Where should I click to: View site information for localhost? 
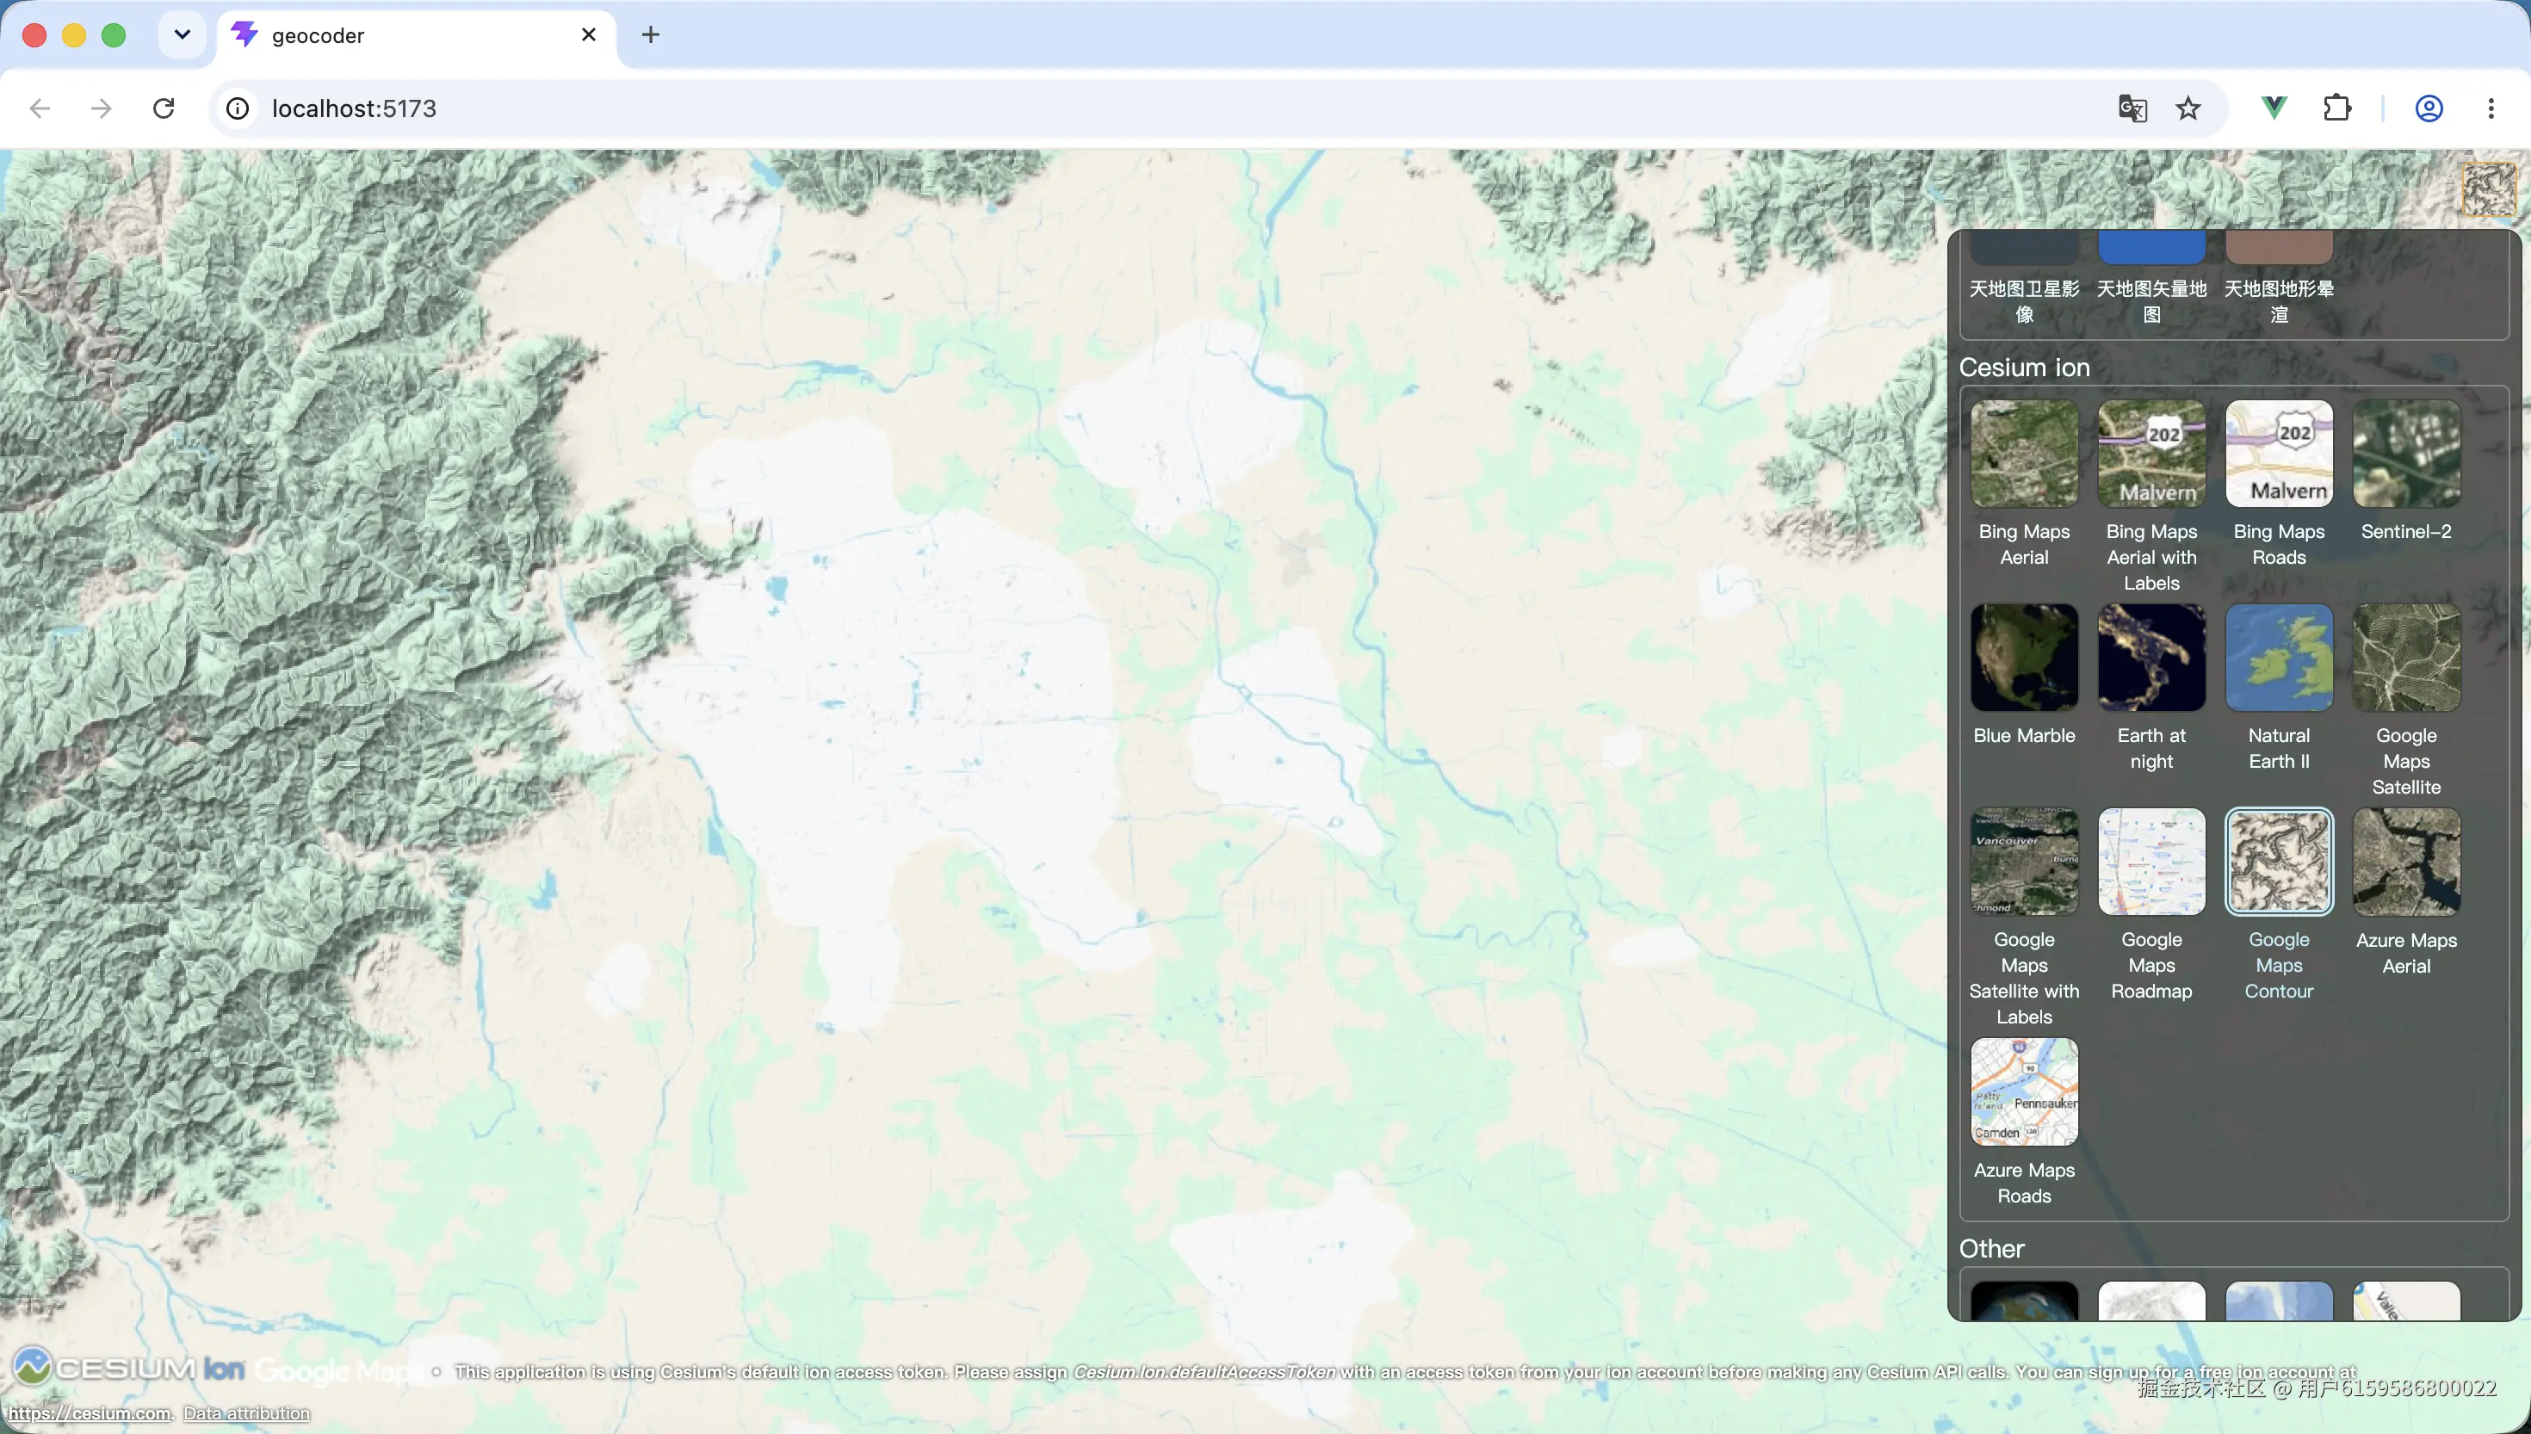click(238, 108)
